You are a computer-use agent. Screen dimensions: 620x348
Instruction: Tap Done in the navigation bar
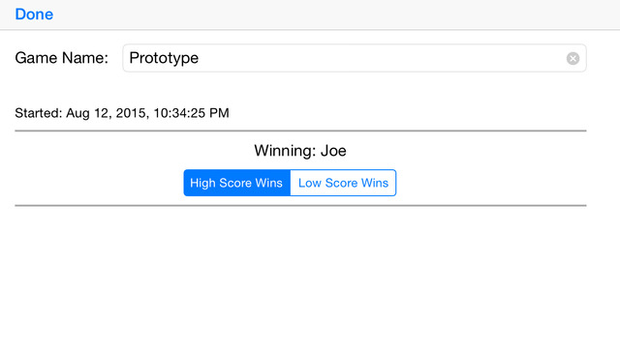click(x=34, y=14)
